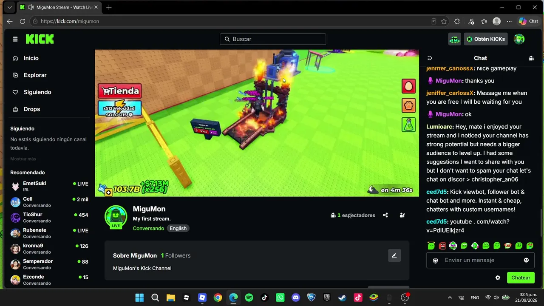Open Edge settings and more menu
This screenshot has height=306, width=544.
coord(510,21)
